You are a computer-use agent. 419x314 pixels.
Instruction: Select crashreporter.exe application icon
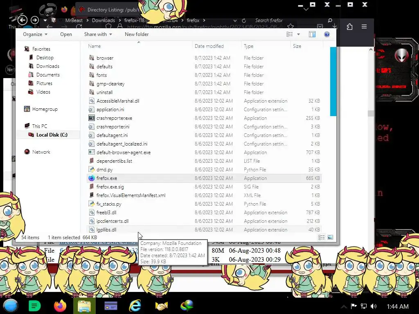tap(92, 118)
